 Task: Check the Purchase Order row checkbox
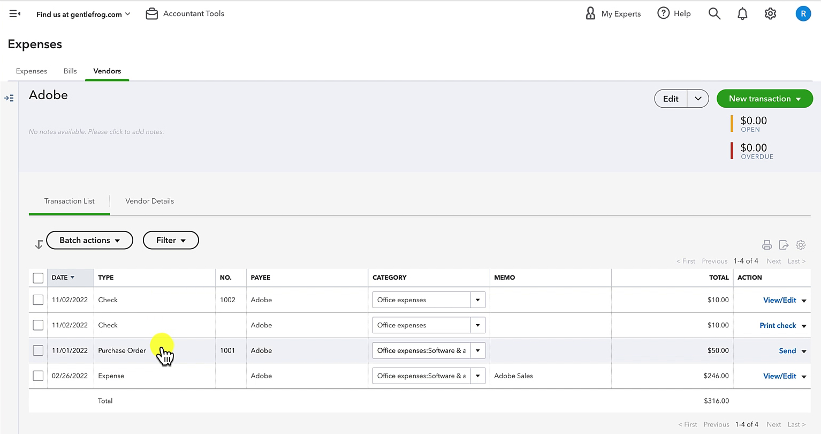pos(38,350)
